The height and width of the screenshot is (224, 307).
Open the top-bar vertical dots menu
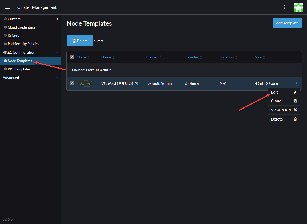[x=284, y=7]
